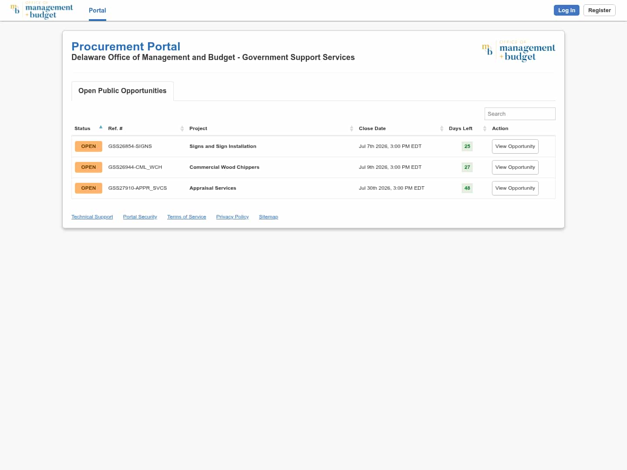Click close date Jul 30th 2026, 3:00 PM EDT
This screenshot has height=470, width=627.
[x=391, y=188]
